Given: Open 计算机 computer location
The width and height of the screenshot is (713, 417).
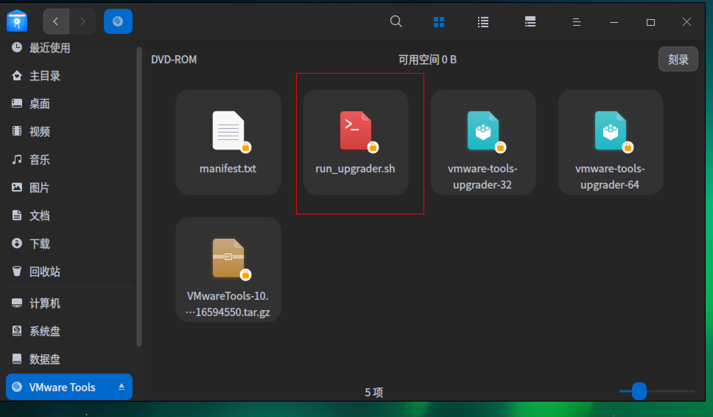Looking at the screenshot, I should pos(44,303).
